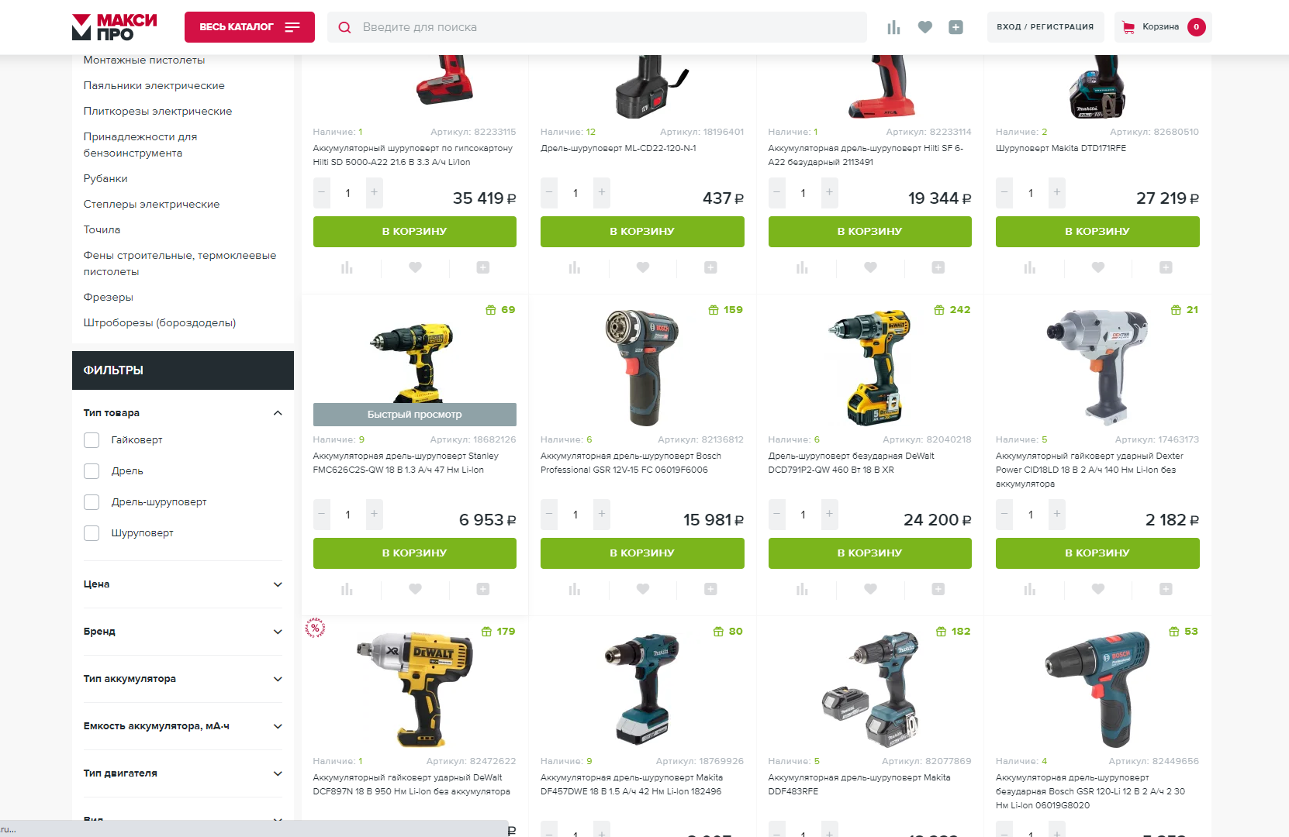Click the search magnifier icon

coord(345,27)
